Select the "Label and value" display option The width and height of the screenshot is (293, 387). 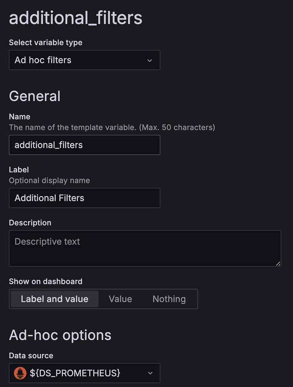pos(54,299)
